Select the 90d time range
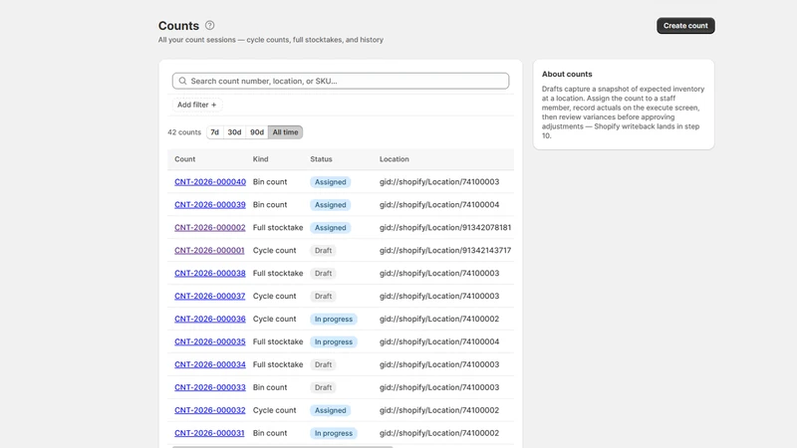797x448 pixels. (x=257, y=132)
